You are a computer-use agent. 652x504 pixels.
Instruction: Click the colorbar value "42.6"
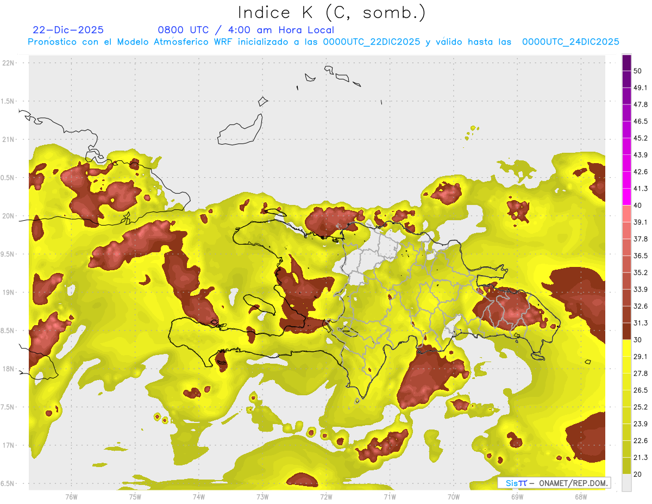(641, 172)
